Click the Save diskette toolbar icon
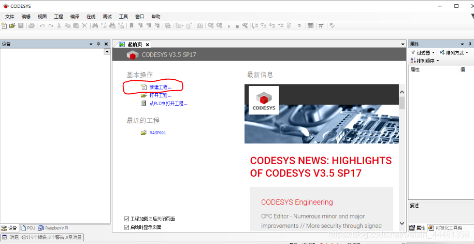474x244 pixels. pos(21,26)
